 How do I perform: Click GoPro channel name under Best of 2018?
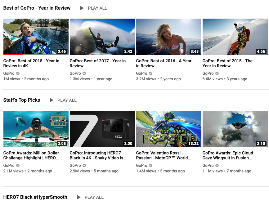click(9, 73)
